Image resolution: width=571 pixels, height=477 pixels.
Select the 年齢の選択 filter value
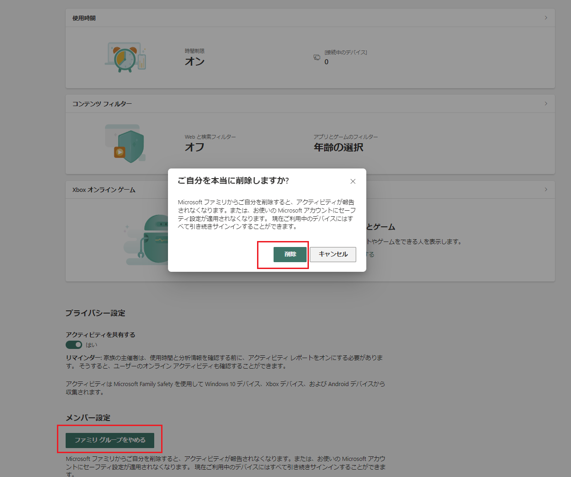click(338, 147)
